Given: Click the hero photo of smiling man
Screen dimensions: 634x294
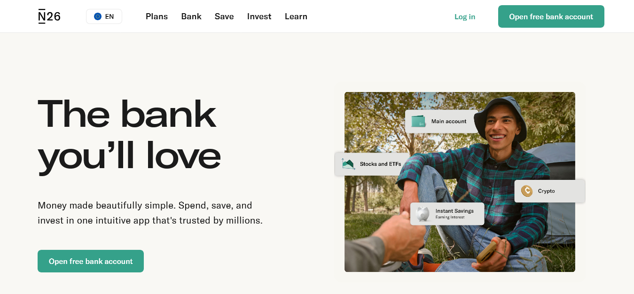Looking at the screenshot, I should (x=460, y=182).
